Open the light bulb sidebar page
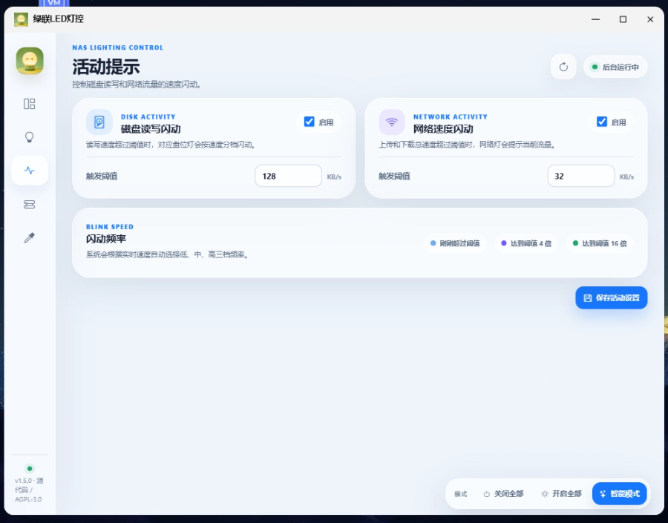This screenshot has width=668, height=523. [30, 137]
